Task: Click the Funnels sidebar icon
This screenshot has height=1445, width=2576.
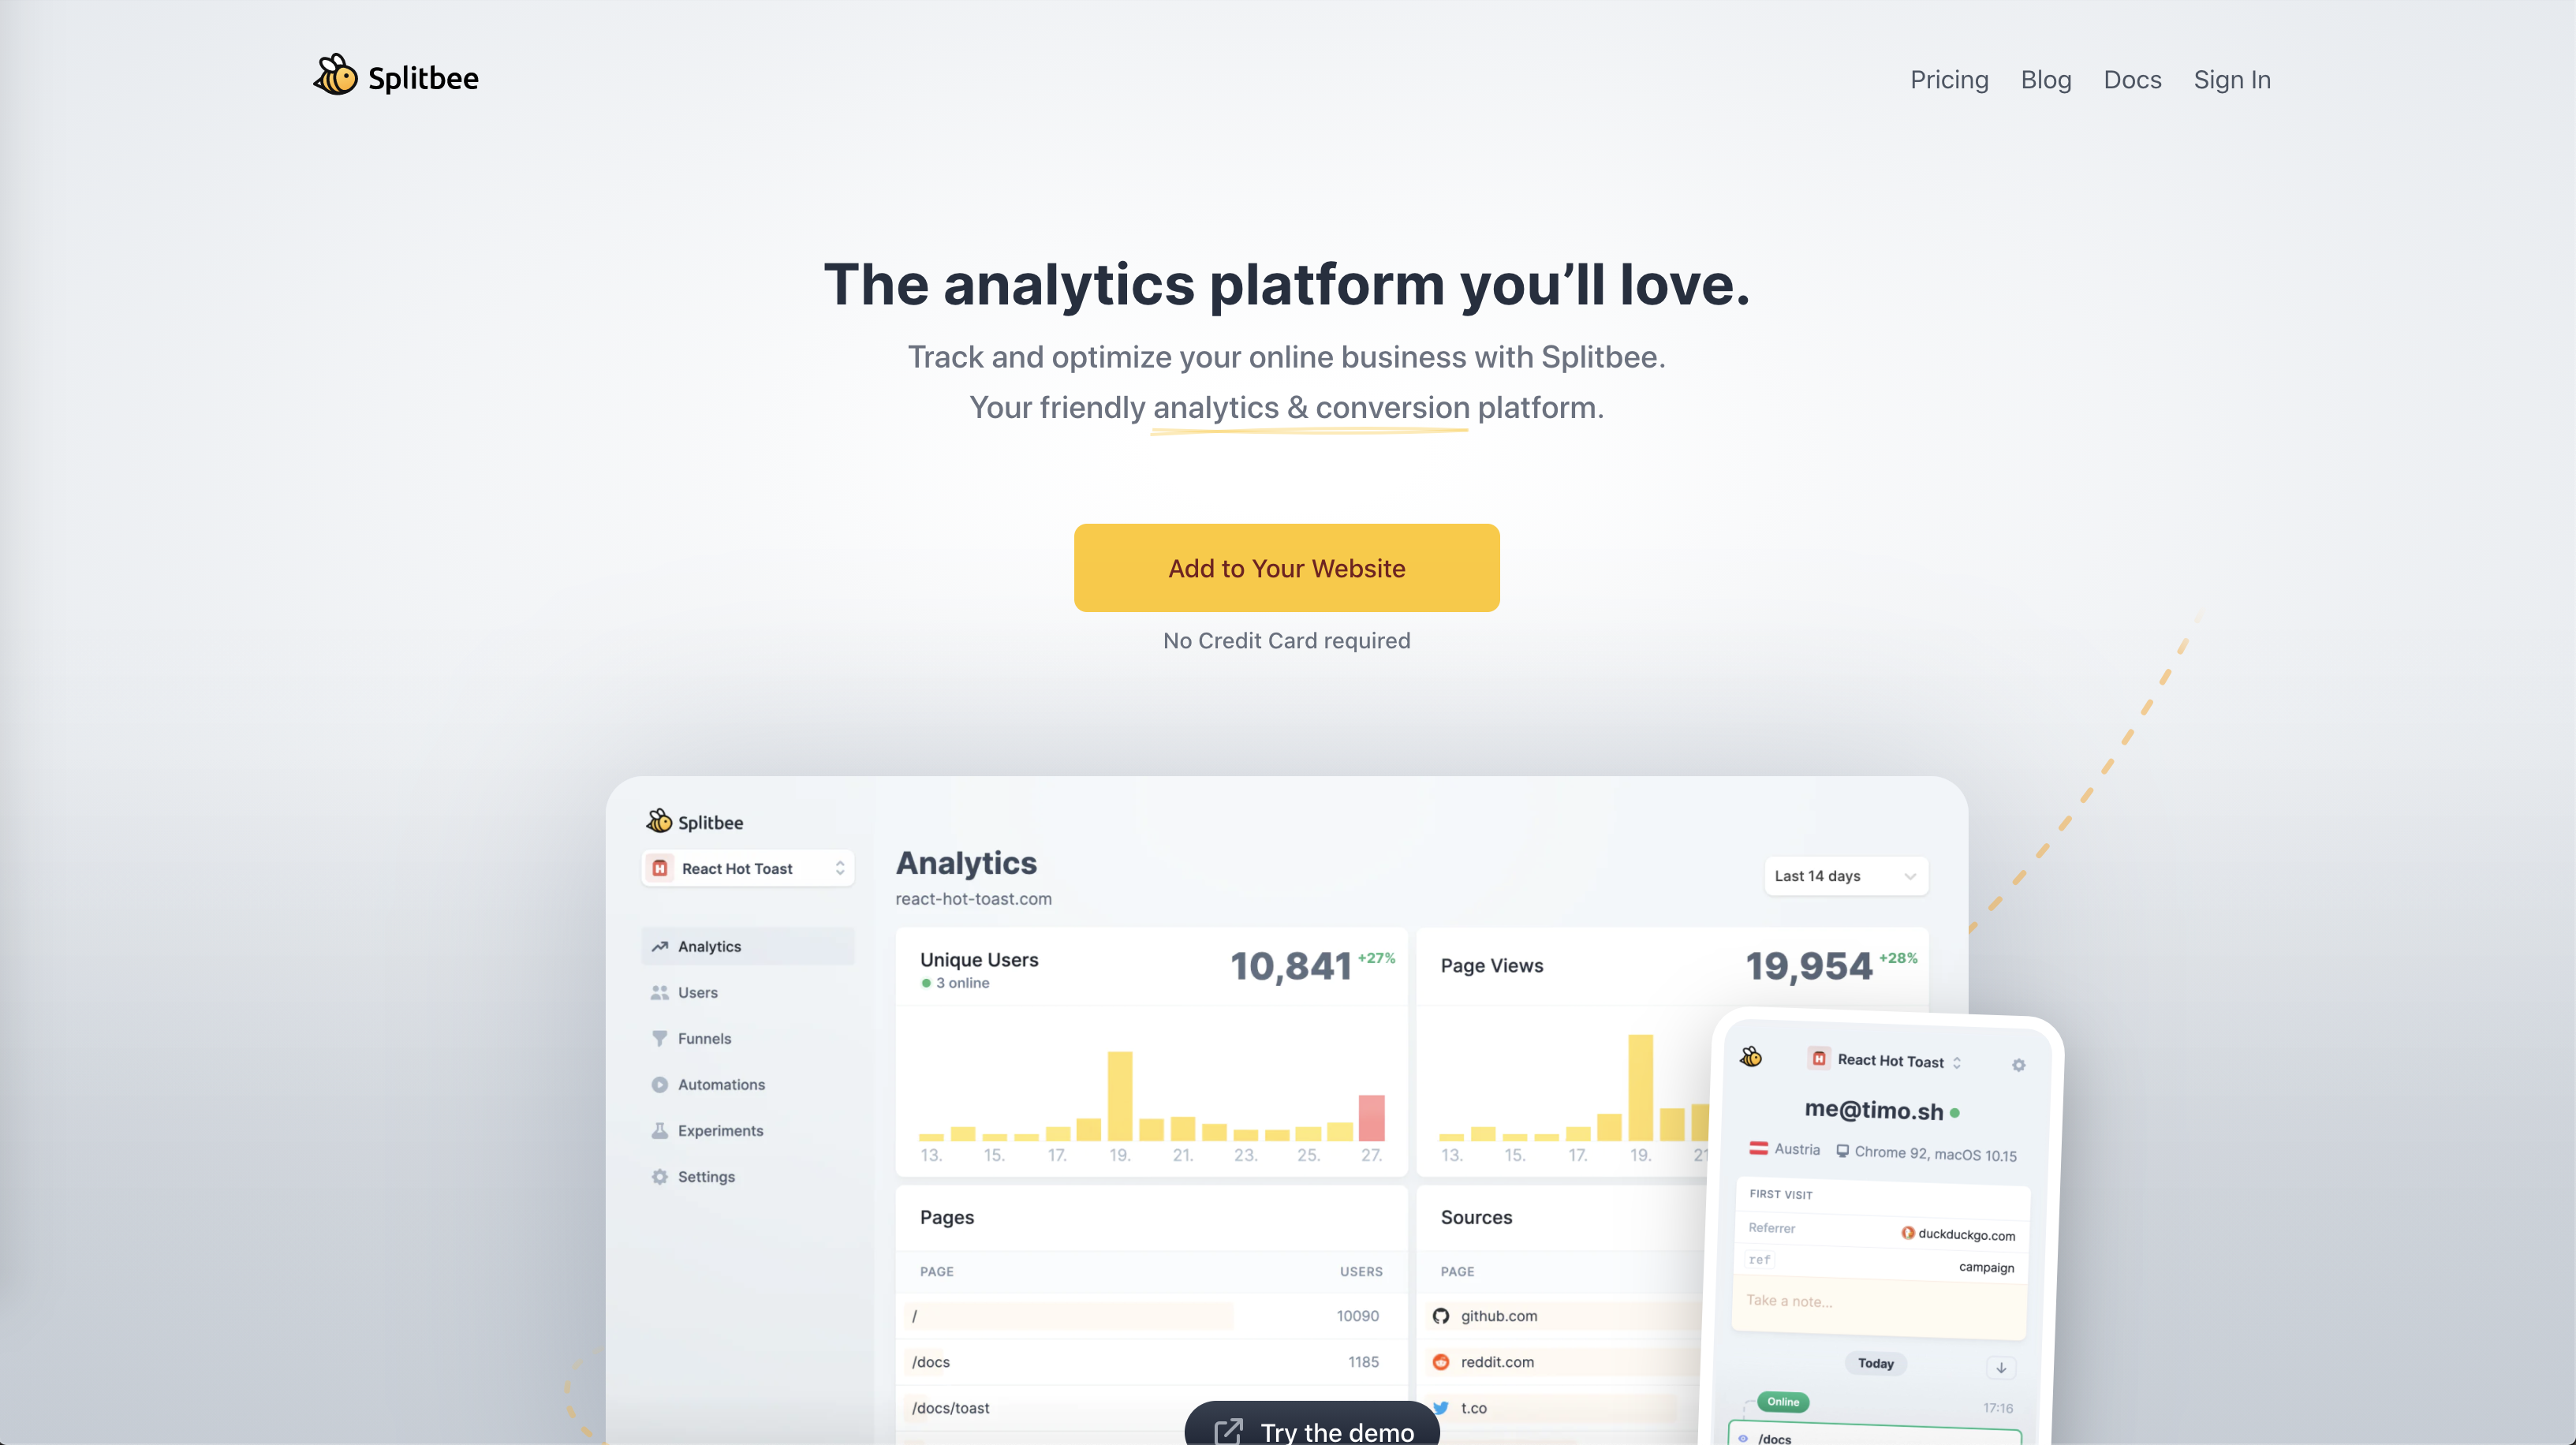Action: coord(660,1038)
